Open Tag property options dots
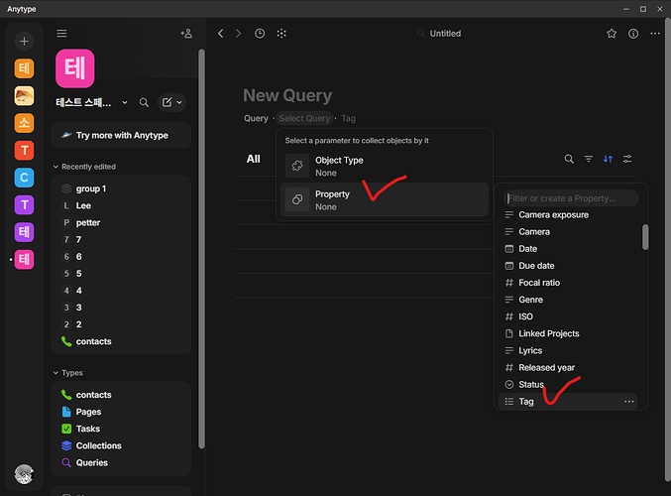Screen dimensions: 671x496 (x=628, y=402)
